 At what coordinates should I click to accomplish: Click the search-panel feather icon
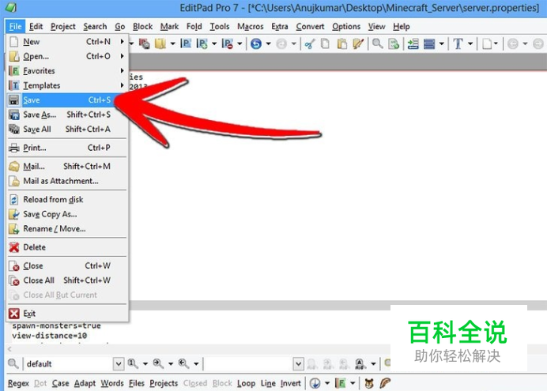(385, 383)
